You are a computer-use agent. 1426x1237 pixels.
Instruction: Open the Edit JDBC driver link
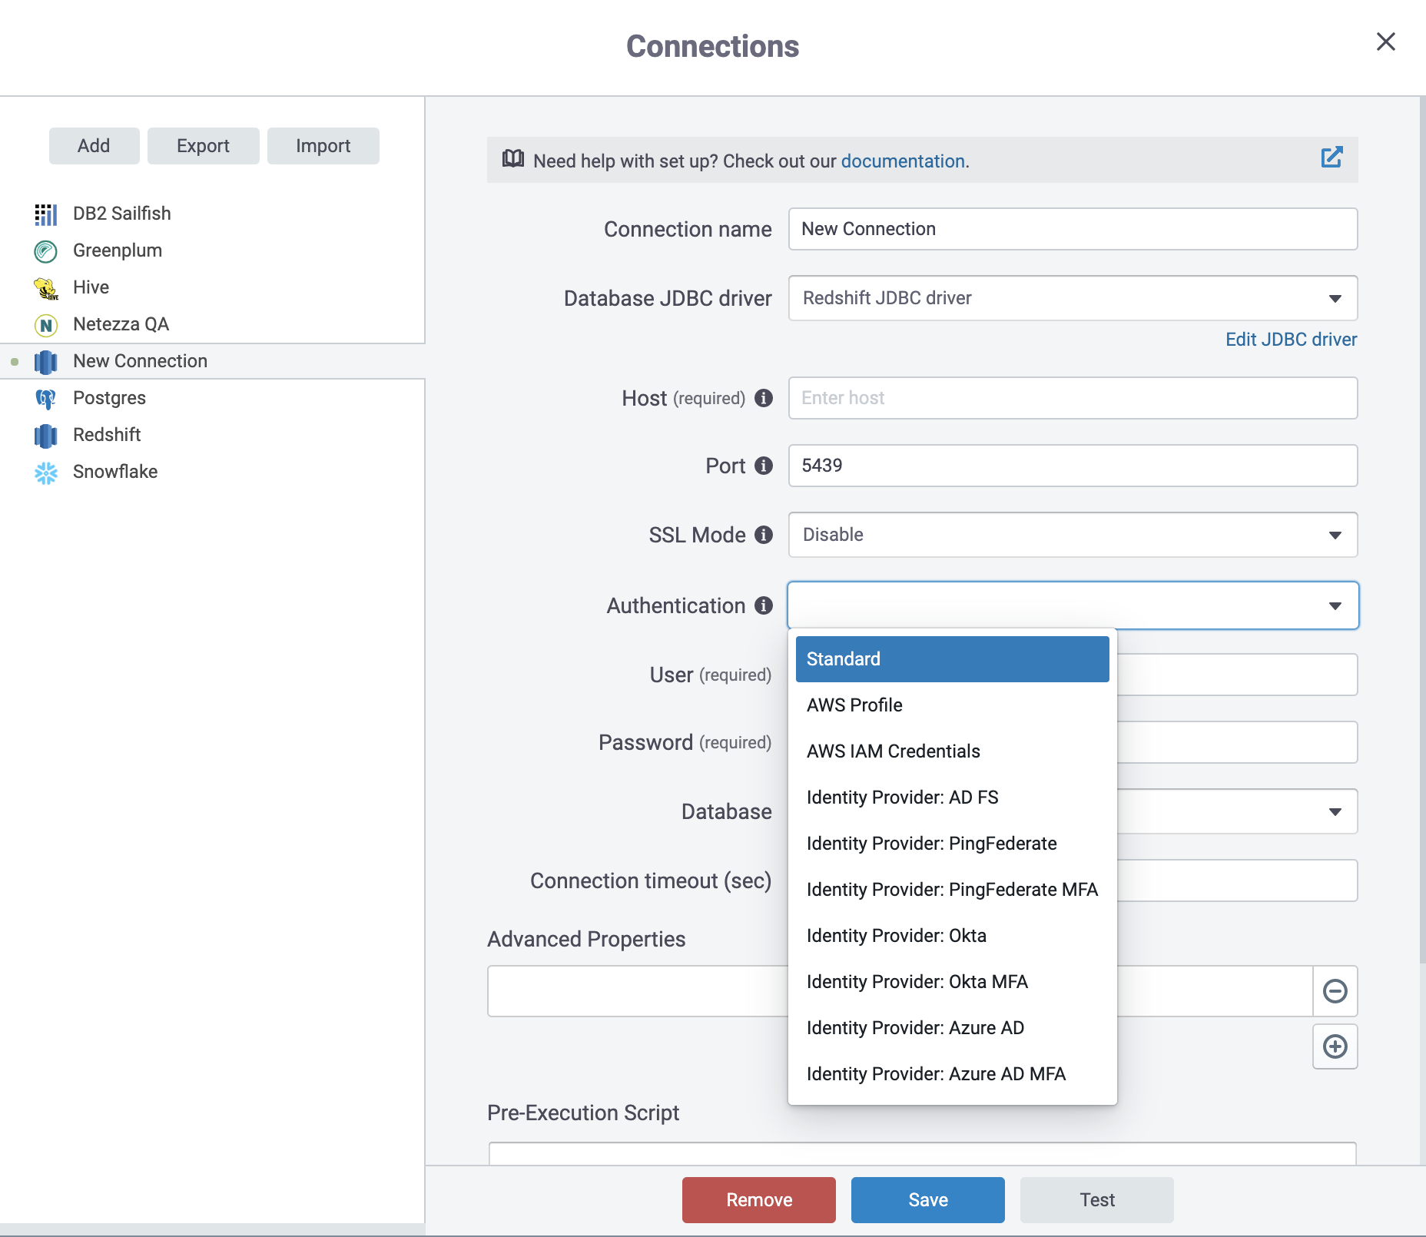coord(1291,339)
